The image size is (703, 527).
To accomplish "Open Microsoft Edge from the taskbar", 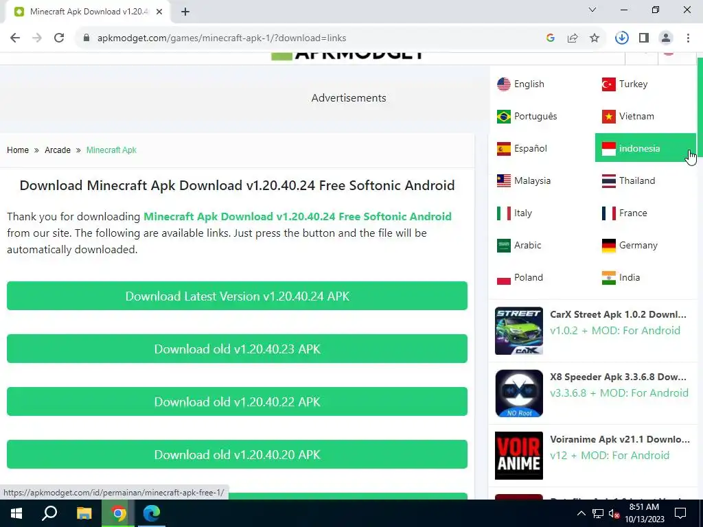I will tap(152, 513).
